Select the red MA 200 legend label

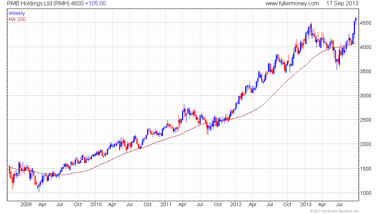tap(17, 20)
